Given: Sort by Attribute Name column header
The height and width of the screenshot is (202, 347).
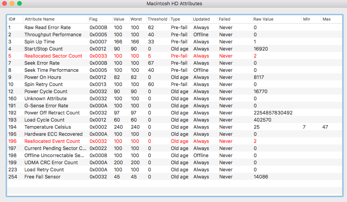Looking at the screenshot, I should [55, 19].
